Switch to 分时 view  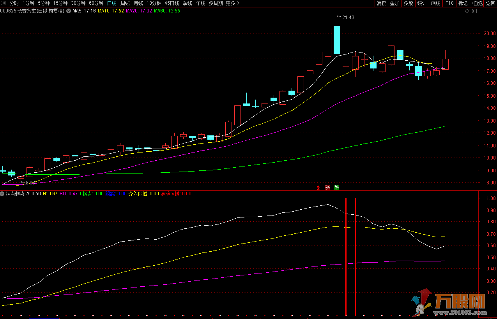(x=14, y=3)
